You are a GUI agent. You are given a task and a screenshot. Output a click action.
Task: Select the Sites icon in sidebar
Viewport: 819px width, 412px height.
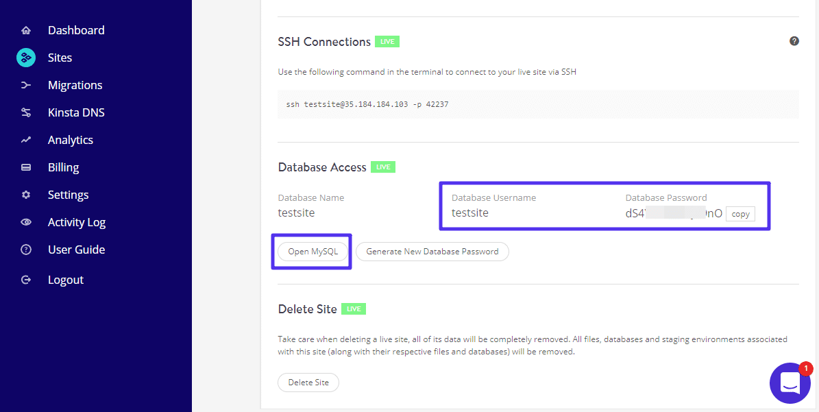(x=25, y=57)
